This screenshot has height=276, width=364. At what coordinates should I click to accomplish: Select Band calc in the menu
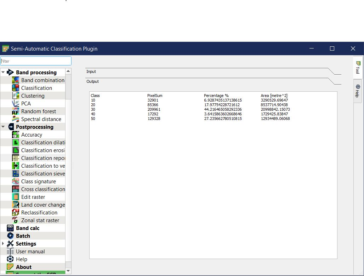coord(28,228)
